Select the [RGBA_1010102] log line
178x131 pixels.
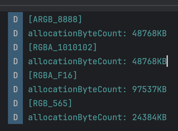[62, 47]
